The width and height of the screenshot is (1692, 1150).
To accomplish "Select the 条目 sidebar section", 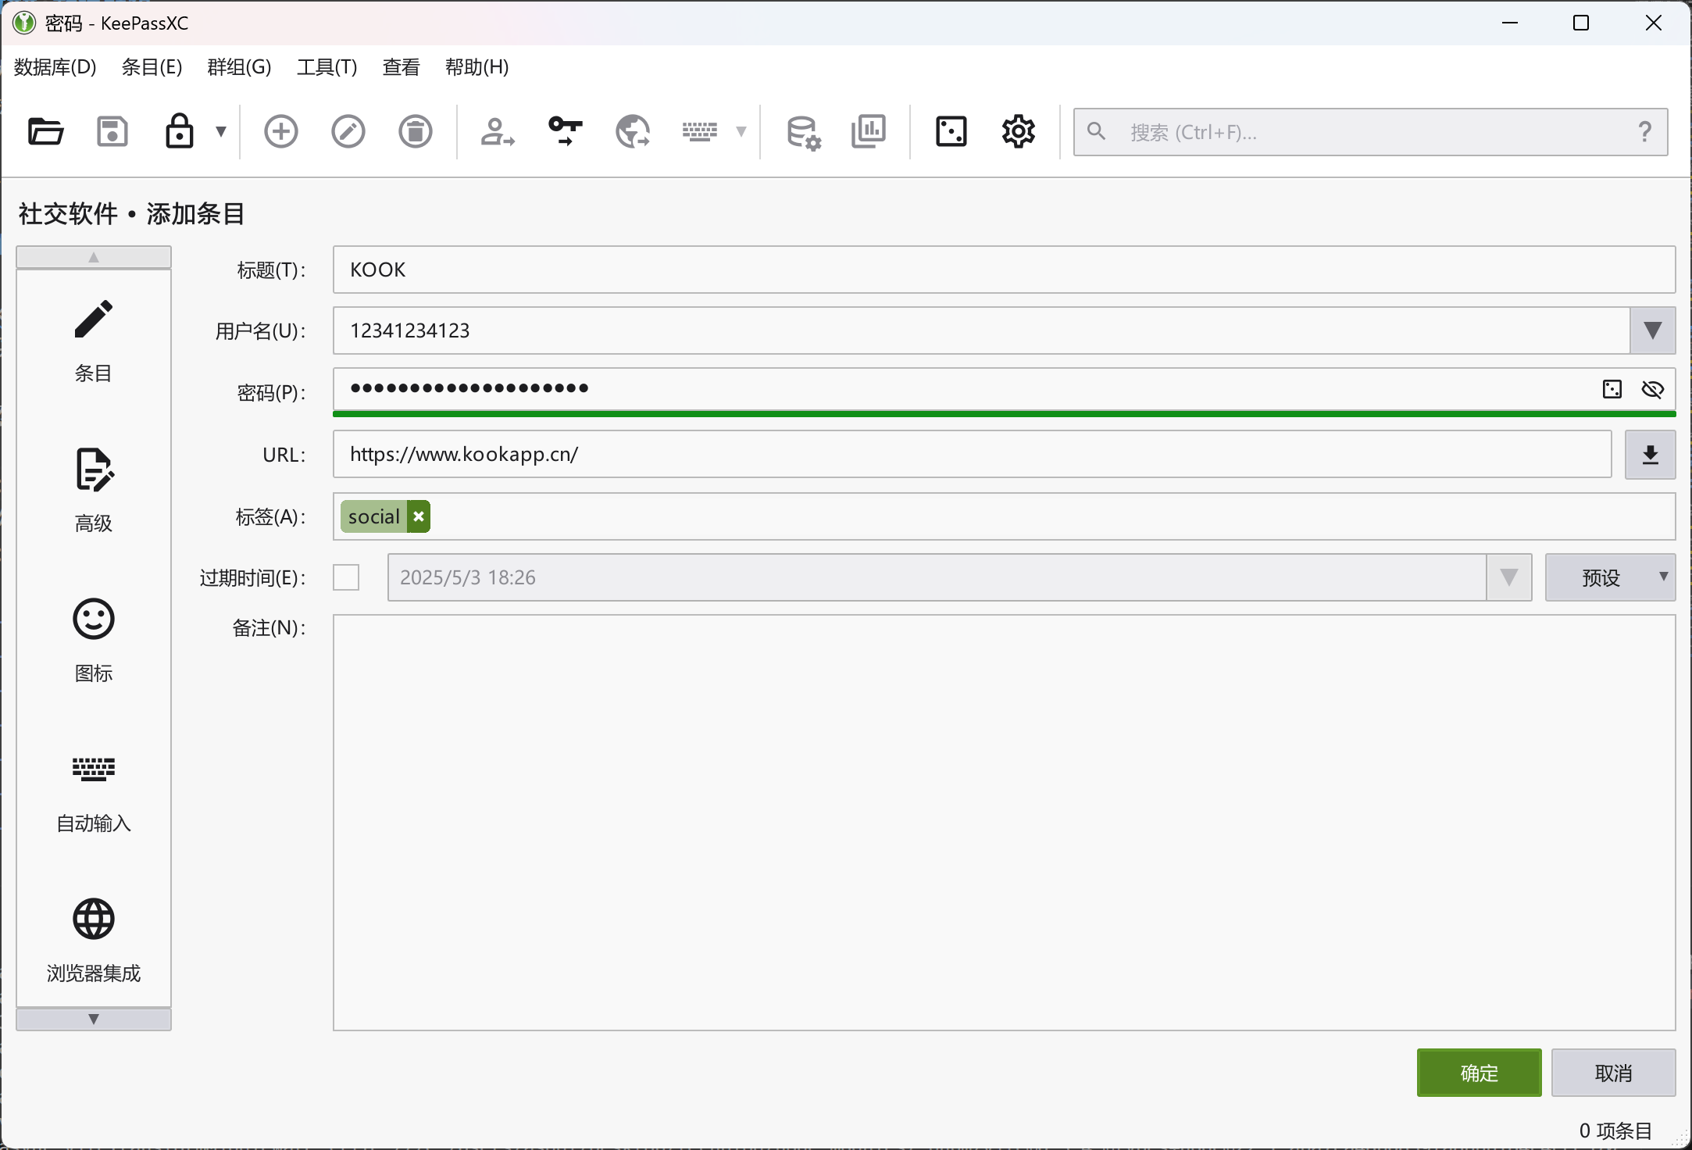I will coord(94,341).
